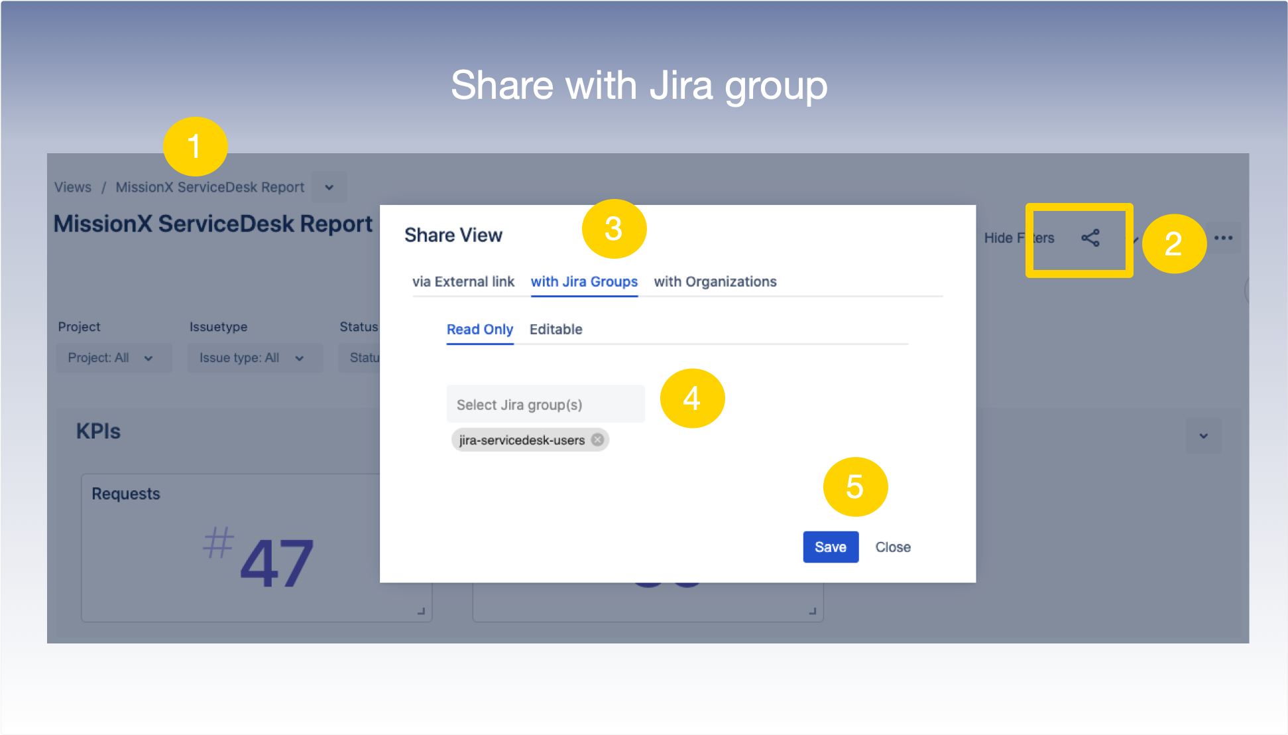Collapse the KPIs section chevron
This screenshot has height=735, width=1288.
pos(1203,436)
